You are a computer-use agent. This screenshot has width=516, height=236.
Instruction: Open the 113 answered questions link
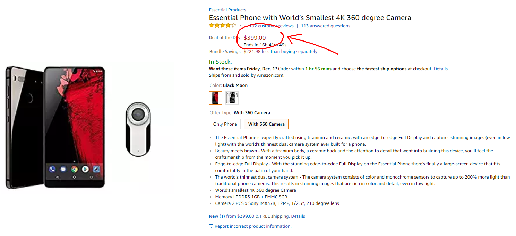coord(325,26)
